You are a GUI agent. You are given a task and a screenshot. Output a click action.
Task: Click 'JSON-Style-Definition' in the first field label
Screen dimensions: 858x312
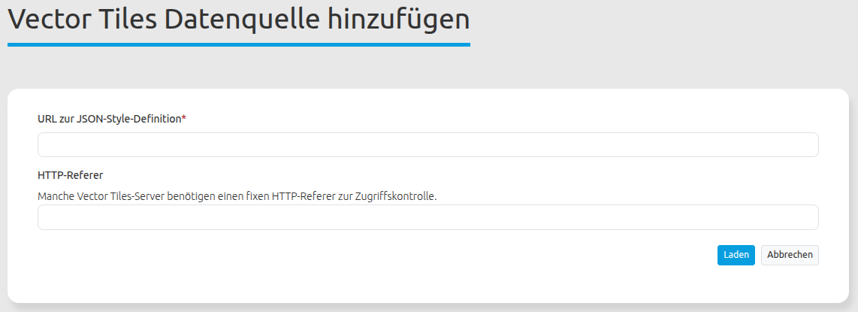[130, 119]
